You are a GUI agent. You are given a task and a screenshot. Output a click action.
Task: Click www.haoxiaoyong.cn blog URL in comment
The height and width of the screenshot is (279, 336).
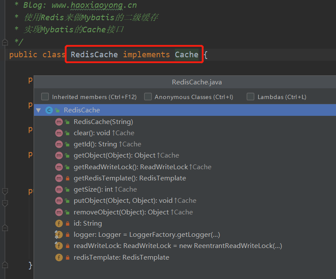pos(94,5)
